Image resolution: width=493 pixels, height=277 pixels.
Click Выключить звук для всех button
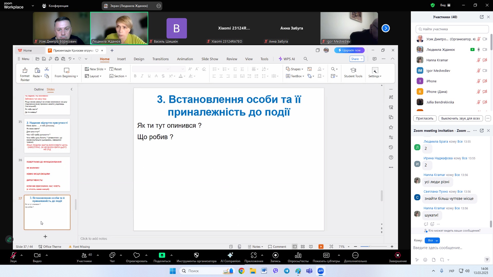tap(461, 118)
